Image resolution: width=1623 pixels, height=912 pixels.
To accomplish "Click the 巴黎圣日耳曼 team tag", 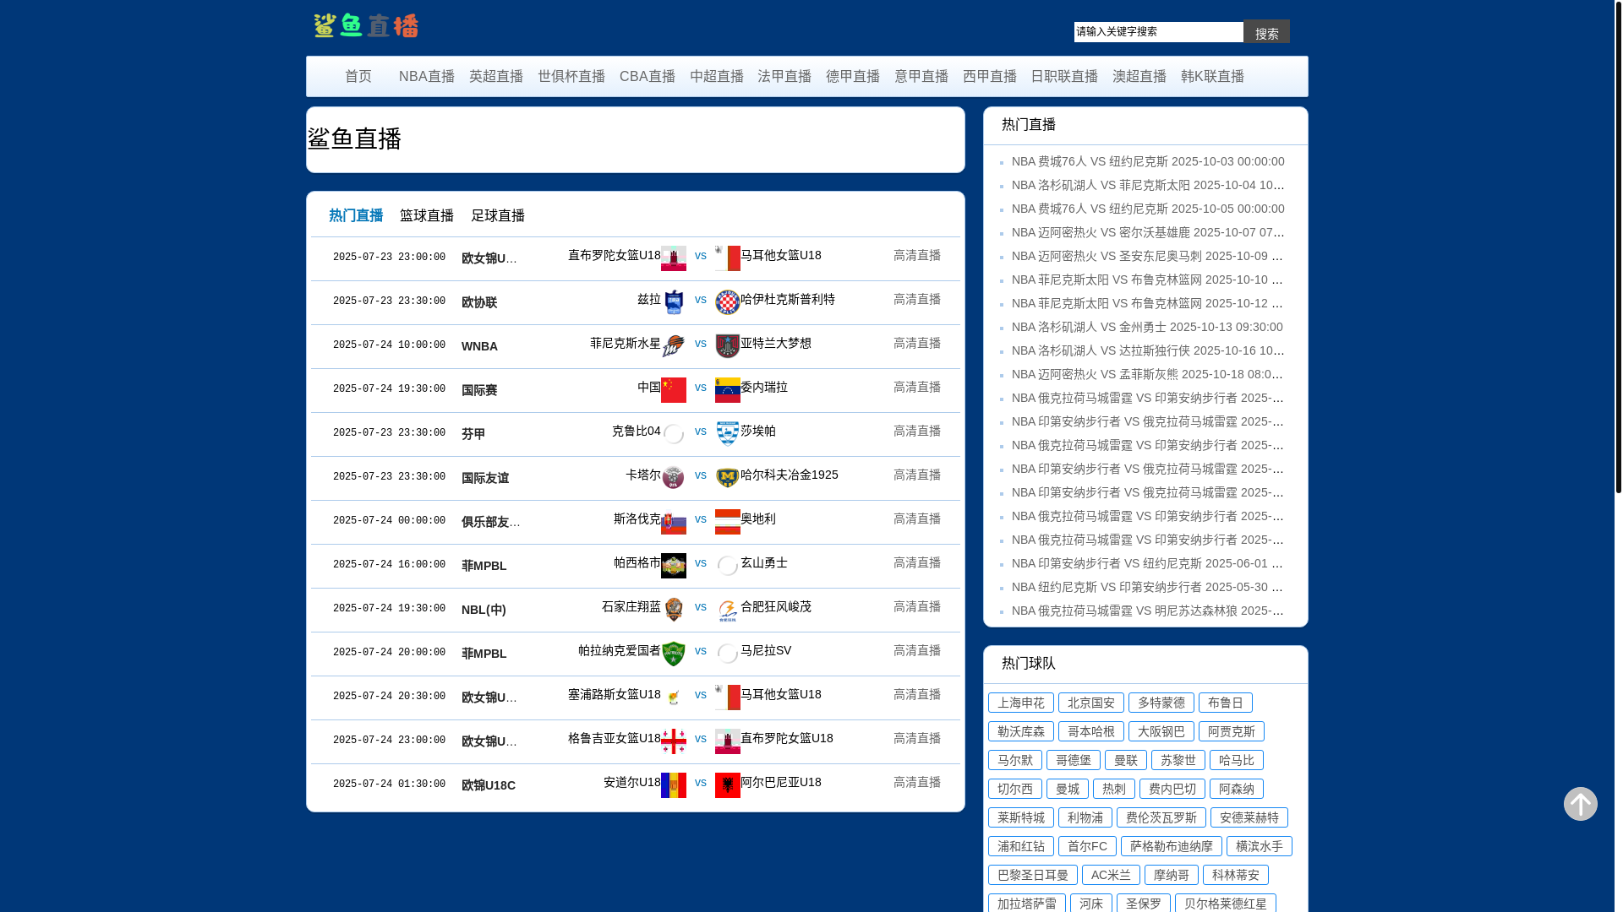I will (1032, 875).
